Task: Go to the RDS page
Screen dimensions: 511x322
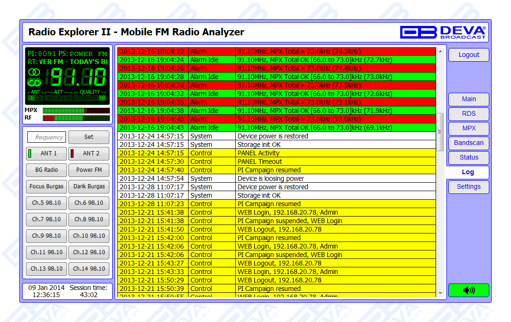Action: 468,114
